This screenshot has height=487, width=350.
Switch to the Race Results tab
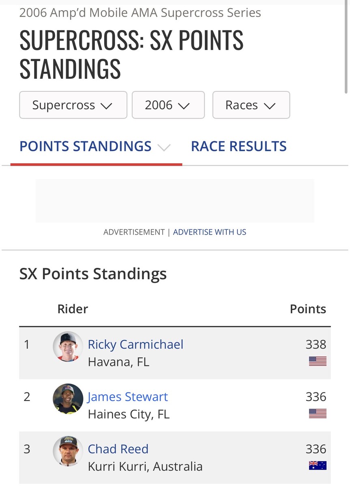tap(238, 146)
